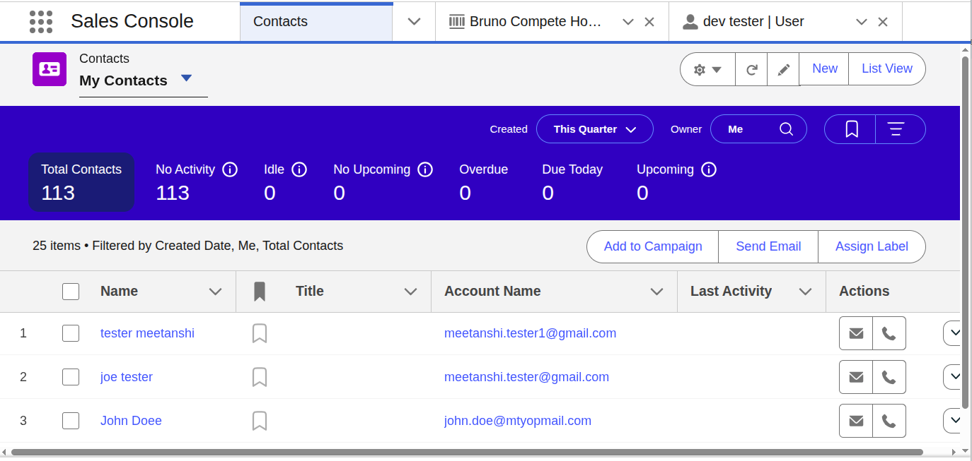The image size is (972, 461).
Task: Open meetanshi.tester1@gmail.com account link
Action: (x=530, y=333)
